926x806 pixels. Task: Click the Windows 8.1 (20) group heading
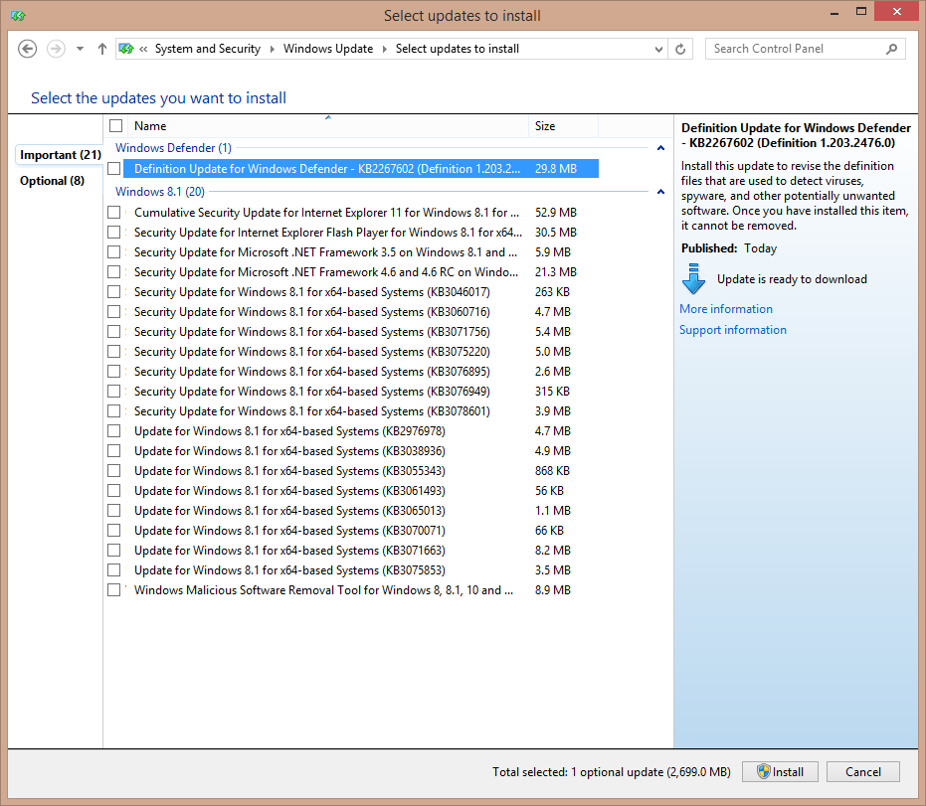tap(160, 191)
